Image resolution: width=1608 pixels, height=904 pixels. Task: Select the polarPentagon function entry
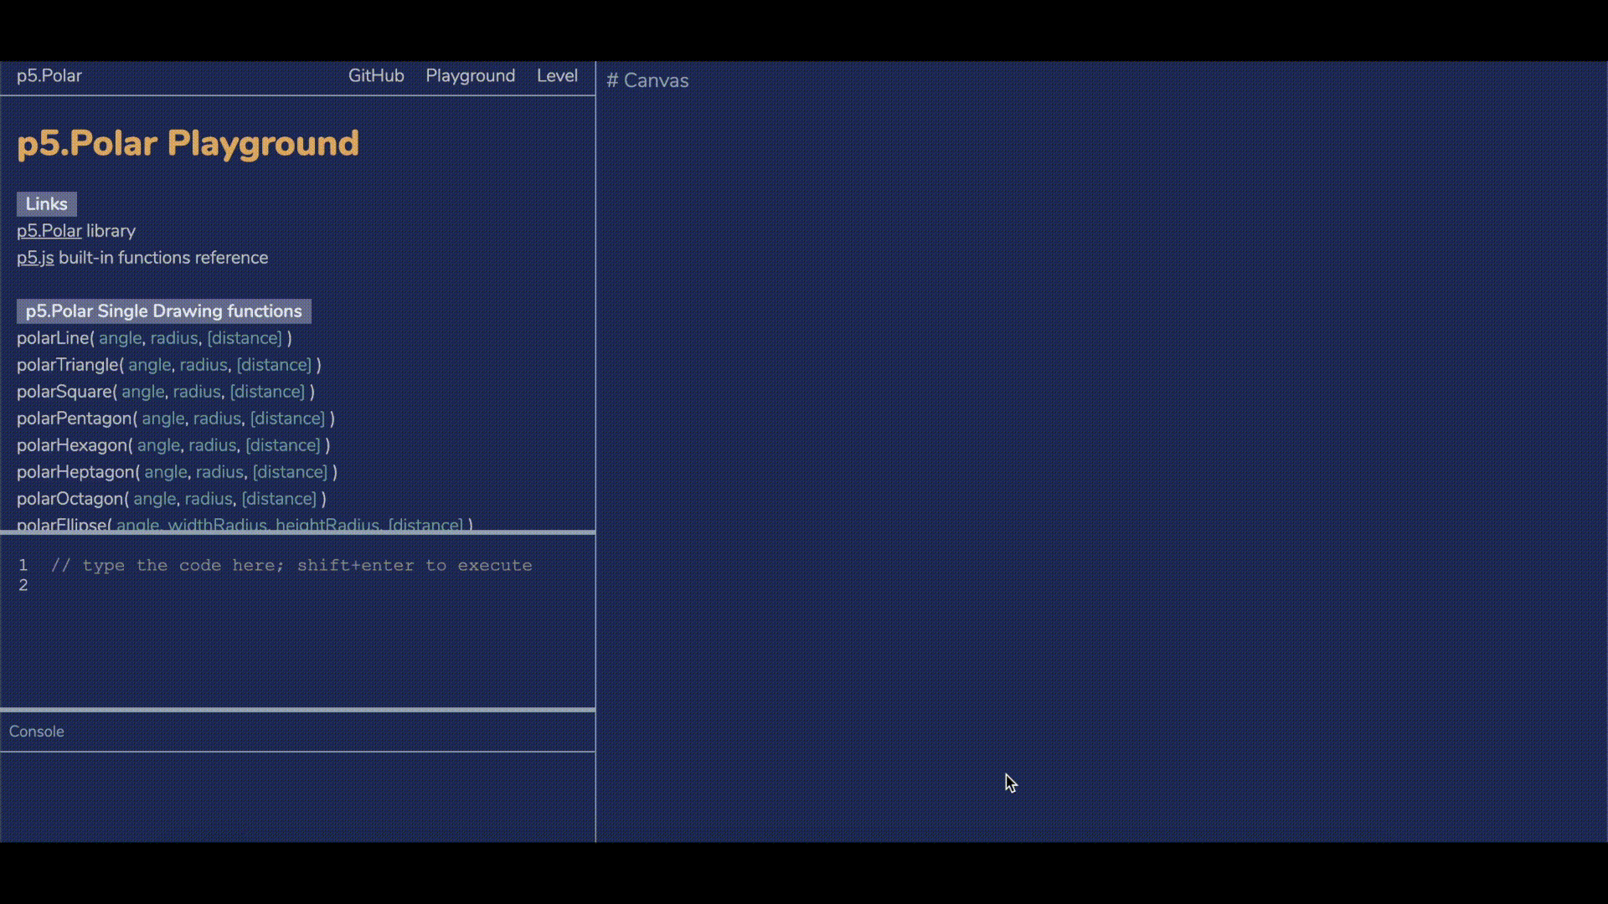(75, 419)
